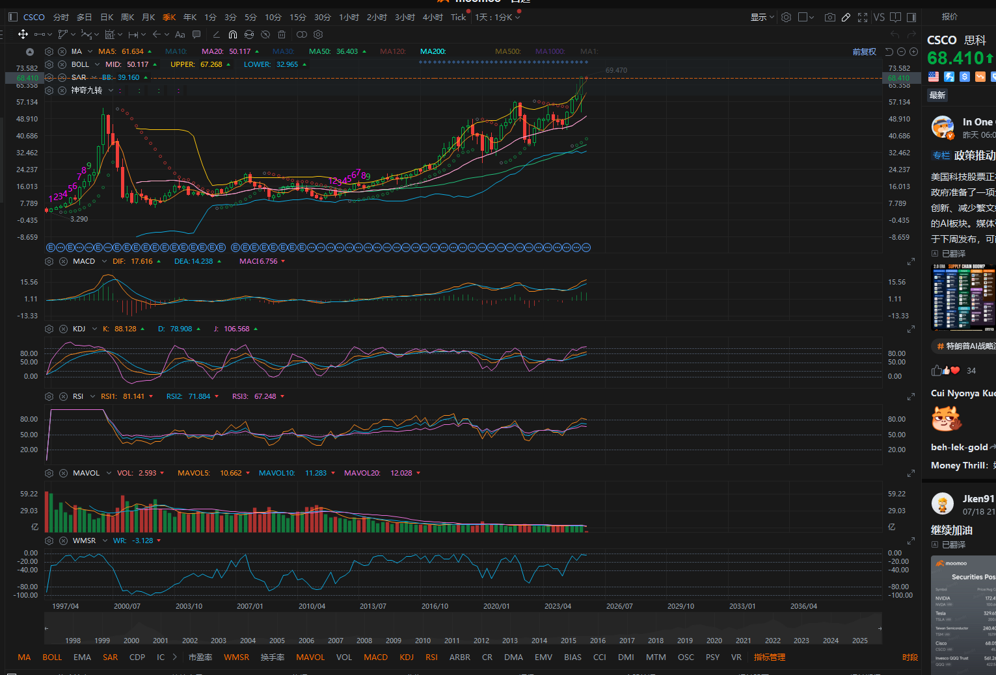The height and width of the screenshot is (675, 996).
Task: Switch to 年K yearly chart tab
Action: coord(190,18)
